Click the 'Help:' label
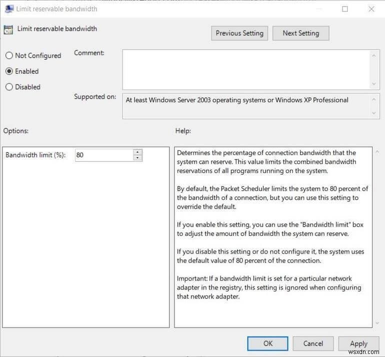Image resolution: width=385 pixels, height=357 pixels. click(x=183, y=131)
